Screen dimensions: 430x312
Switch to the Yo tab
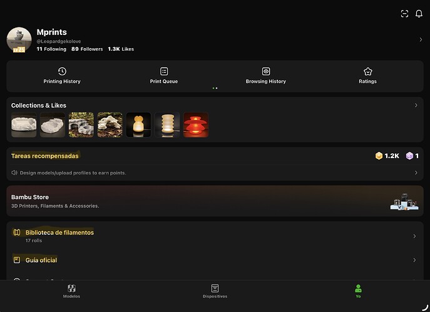tap(358, 291)
